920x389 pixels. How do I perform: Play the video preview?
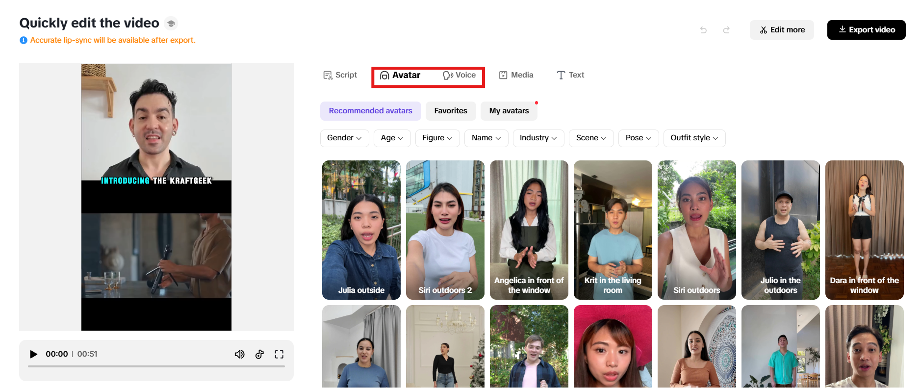(x=33, y=354)
